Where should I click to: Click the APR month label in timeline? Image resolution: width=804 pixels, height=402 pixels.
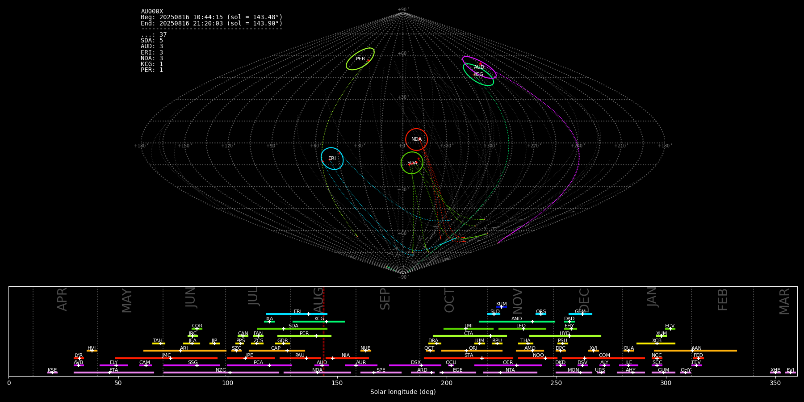point(62,299)
